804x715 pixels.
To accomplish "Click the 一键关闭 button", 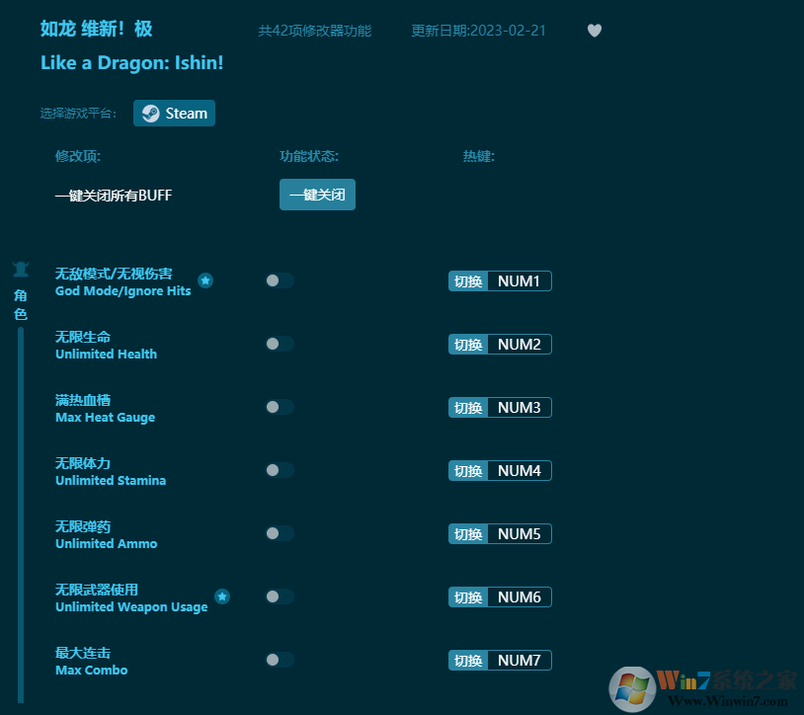I will [317, 195].
